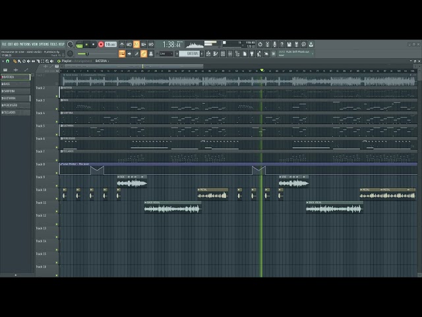Select TECLADOS pattern in picker
Viewport: 422px width, 317px height.
pos(16,112)
